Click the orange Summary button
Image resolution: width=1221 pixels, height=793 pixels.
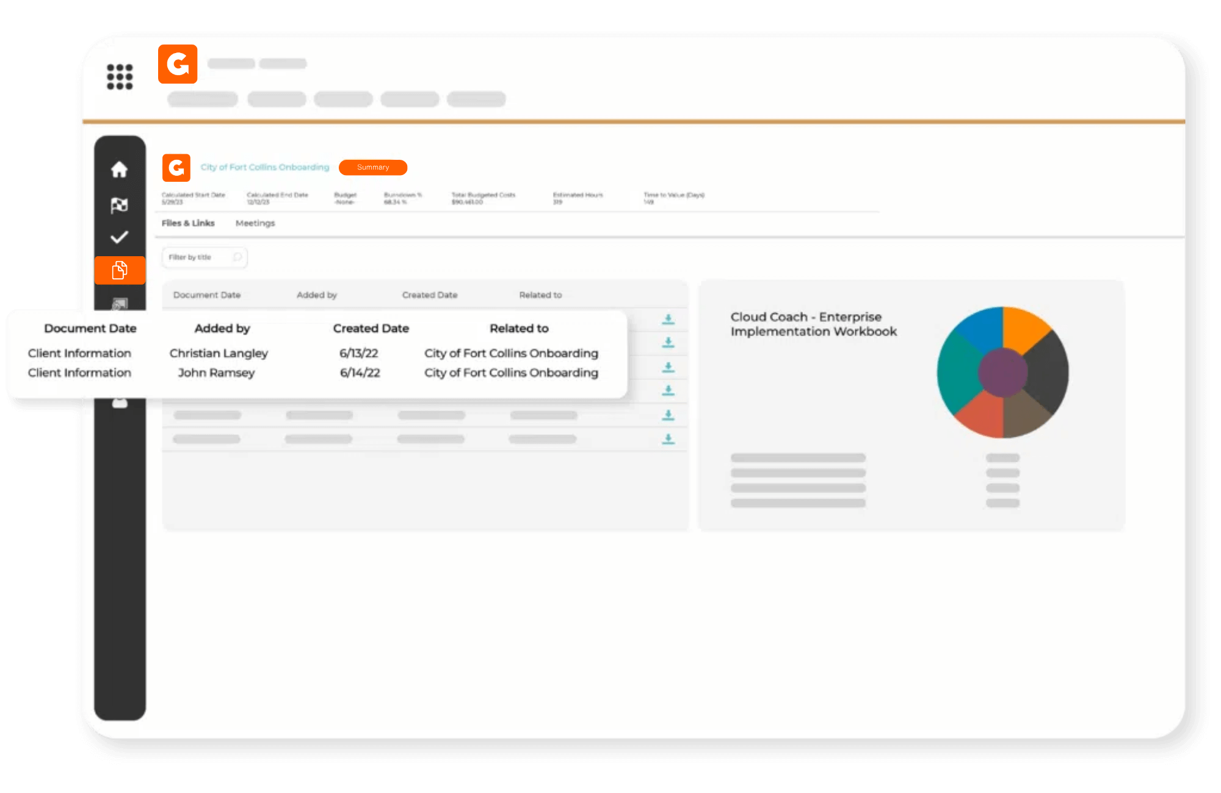(373, 167)
